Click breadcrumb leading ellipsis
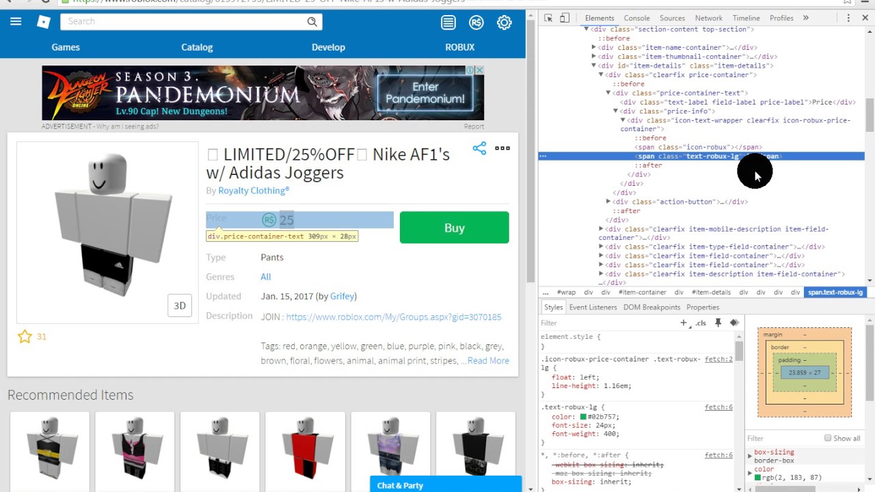The height and width of the screenshot is (492, 875). coord(546,292)
